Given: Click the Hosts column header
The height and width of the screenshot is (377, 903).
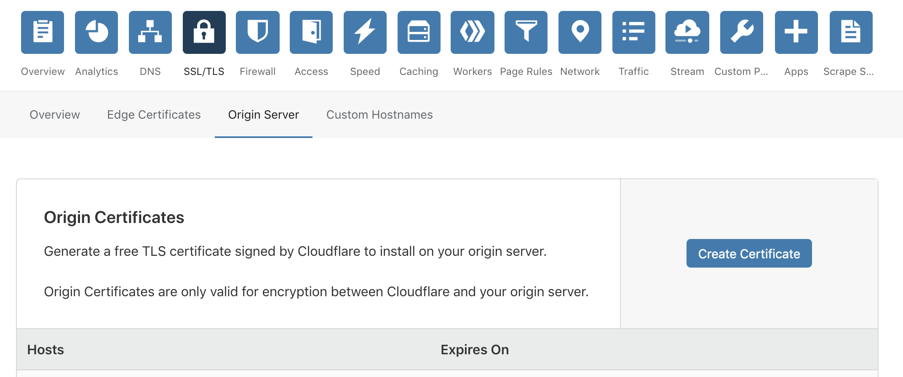Looking at the screenshot, I should (x=45, y=350).
